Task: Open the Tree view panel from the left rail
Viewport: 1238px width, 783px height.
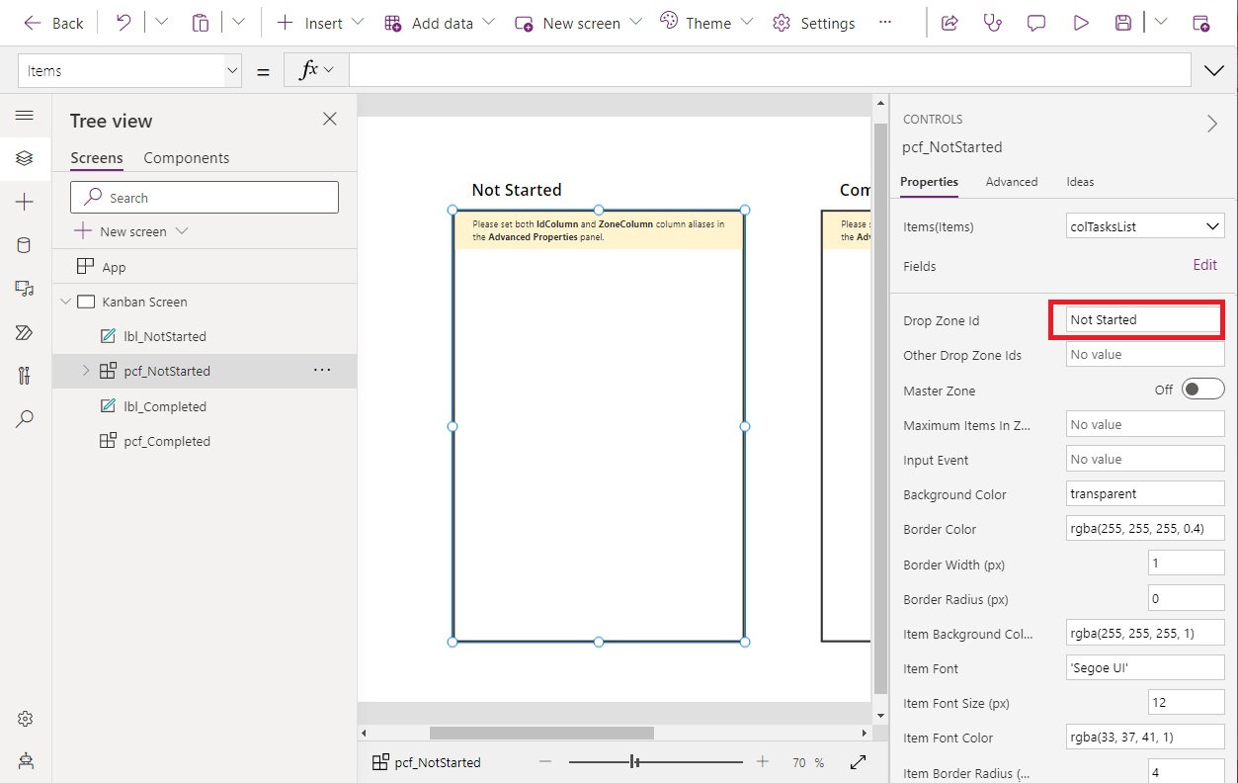Action: [x=26, y=157]
